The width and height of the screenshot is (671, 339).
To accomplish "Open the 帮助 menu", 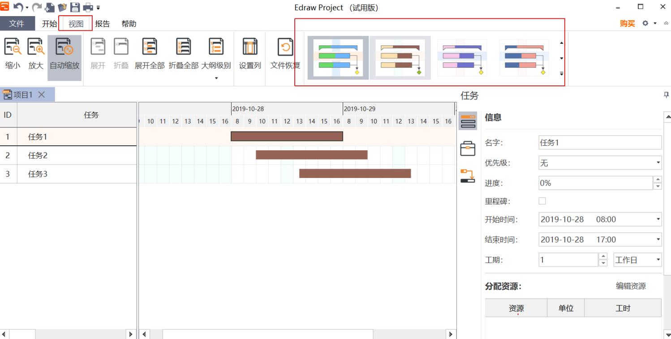I will coord(129,24).
